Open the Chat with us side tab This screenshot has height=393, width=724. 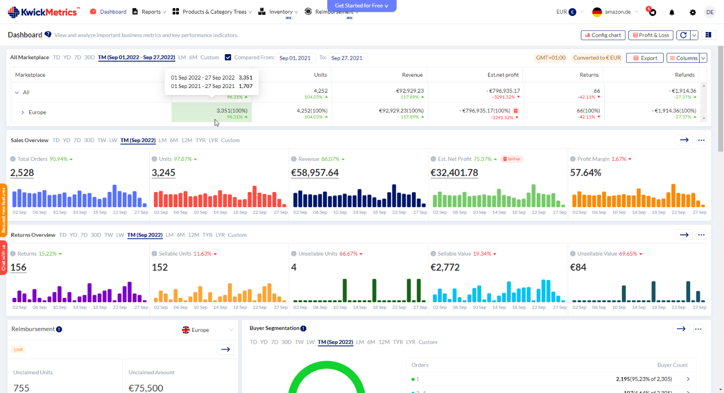pyautogui.click(x=3, y=257)
